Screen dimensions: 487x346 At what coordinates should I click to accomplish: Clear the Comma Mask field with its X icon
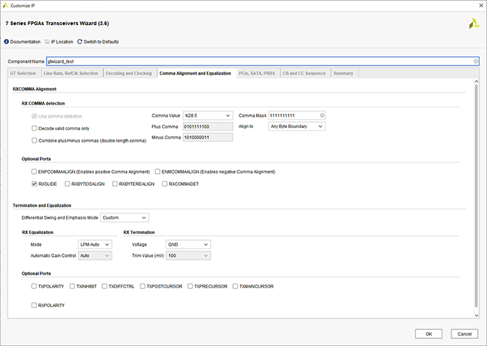click(322, 116)
